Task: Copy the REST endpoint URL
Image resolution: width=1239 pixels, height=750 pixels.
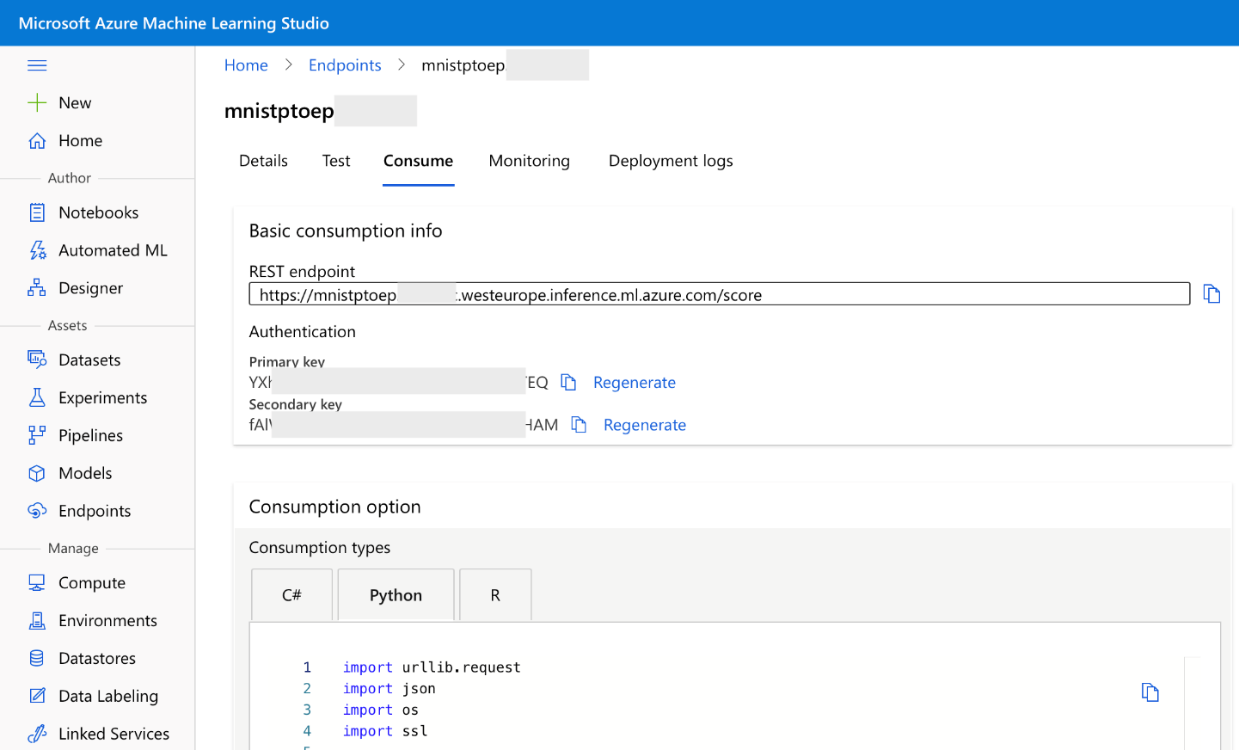Action: pyautogui.click(x=1211, y=294)
